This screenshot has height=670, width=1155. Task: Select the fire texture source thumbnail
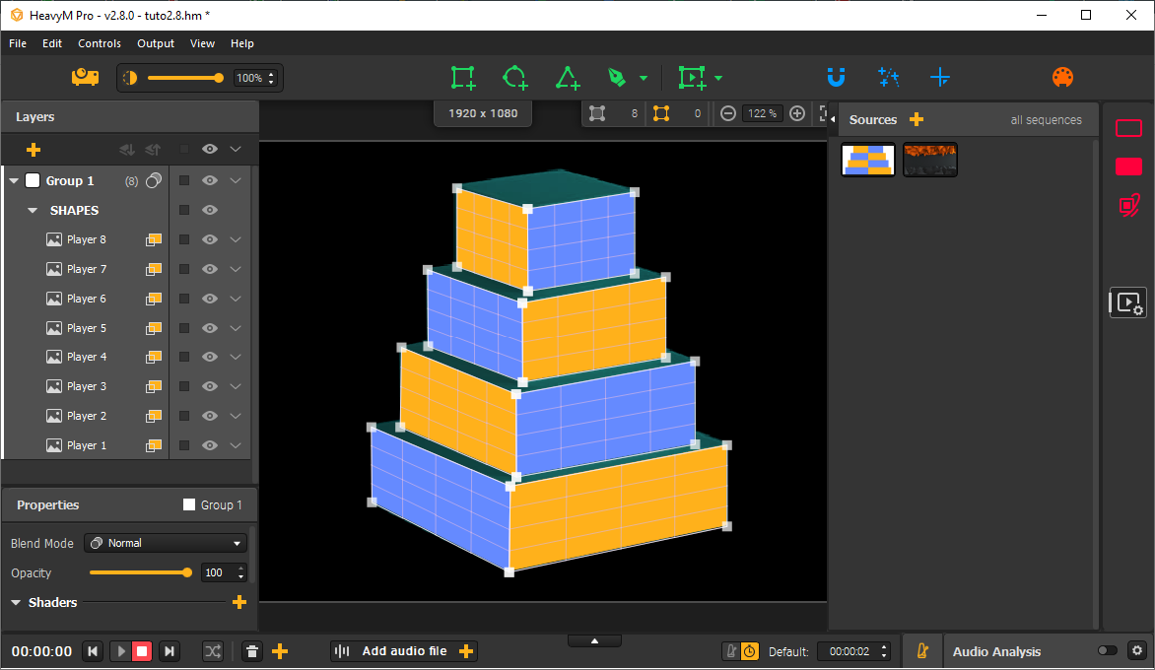929,159
